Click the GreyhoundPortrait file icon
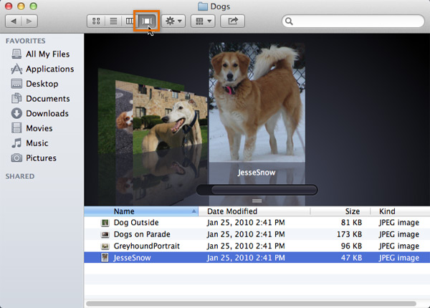This screenshot has width=430, height=308. 105,246
